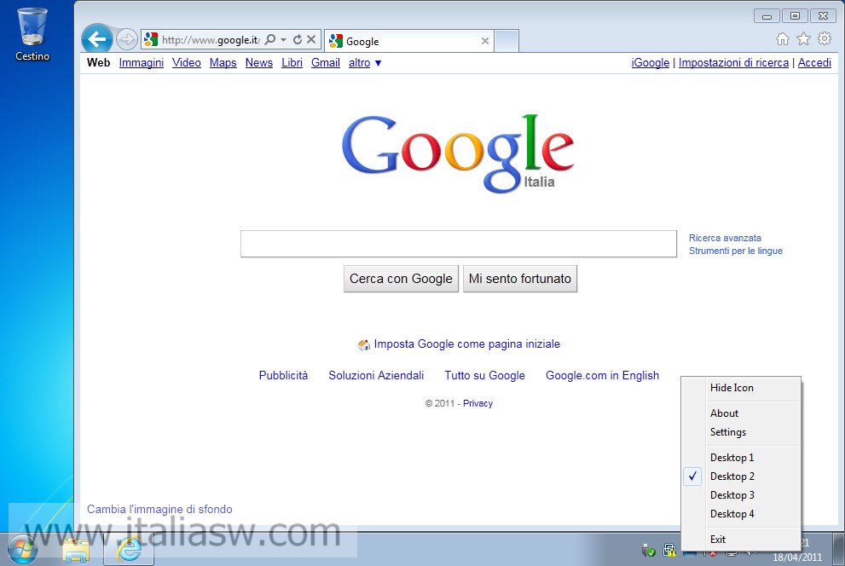
Task: Open the Tools gear menu
Action: tap(825, 38)
